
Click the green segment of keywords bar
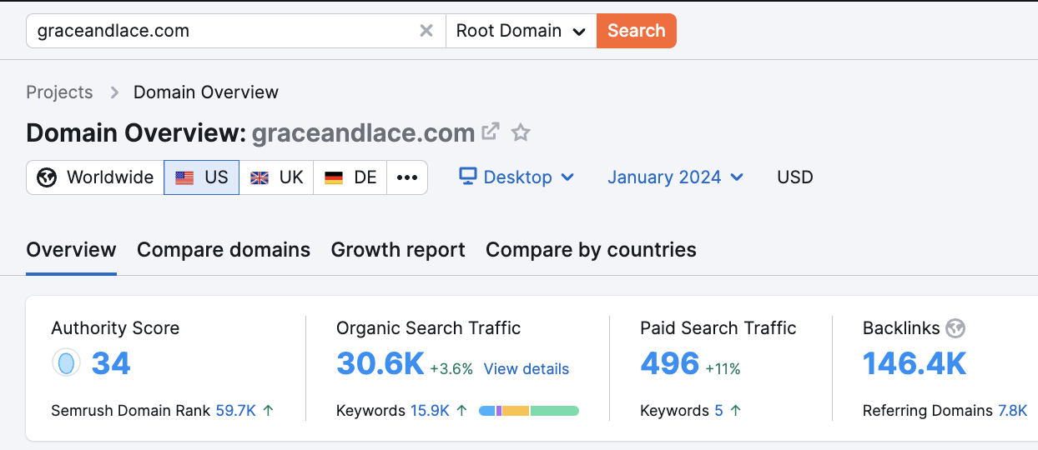tap(554, 411)
